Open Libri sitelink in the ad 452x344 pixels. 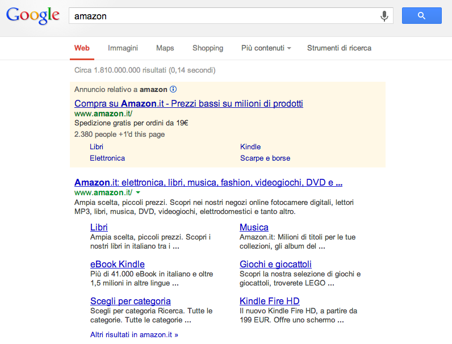[x=97, y=146]
